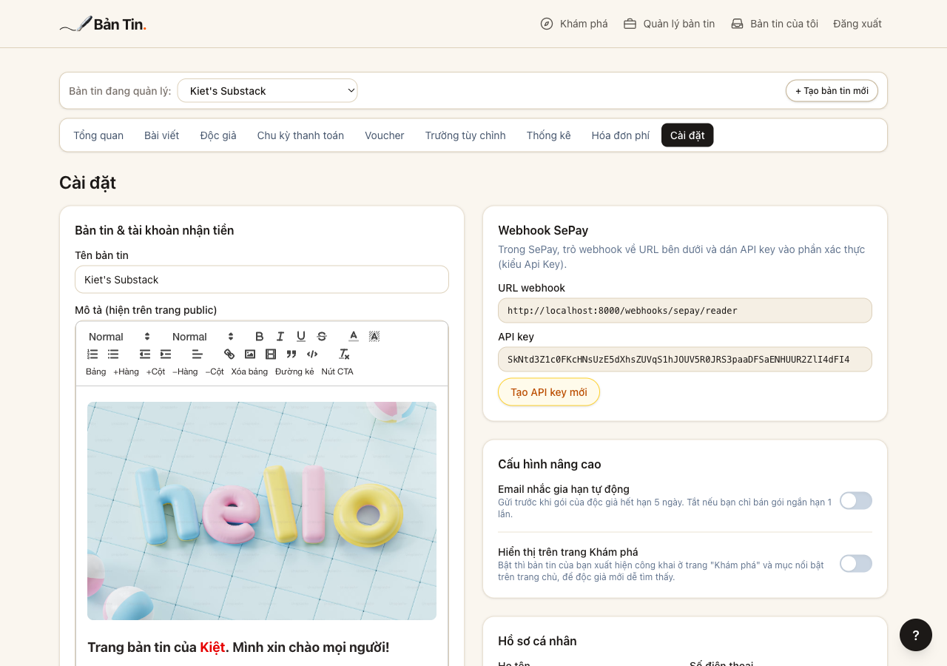Insert a bulleted list in the description

coord(113,354)
